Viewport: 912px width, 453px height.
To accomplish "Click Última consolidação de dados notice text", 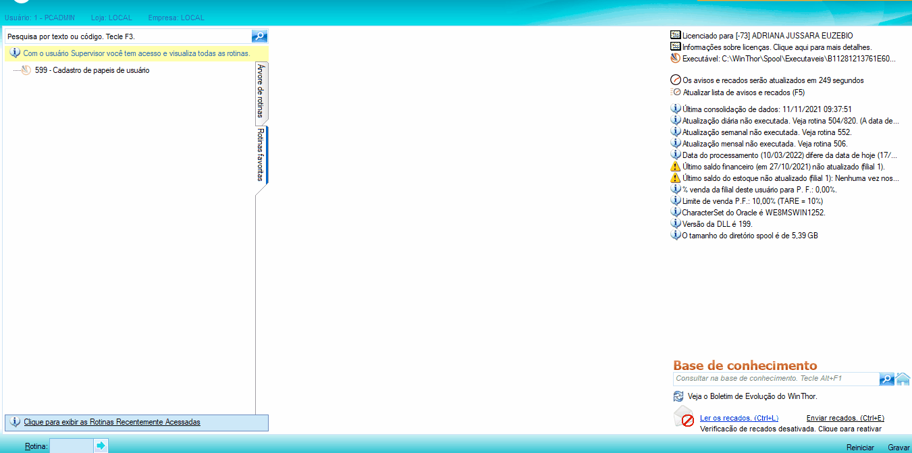I will pyautogui.click(x=767, y=109).
